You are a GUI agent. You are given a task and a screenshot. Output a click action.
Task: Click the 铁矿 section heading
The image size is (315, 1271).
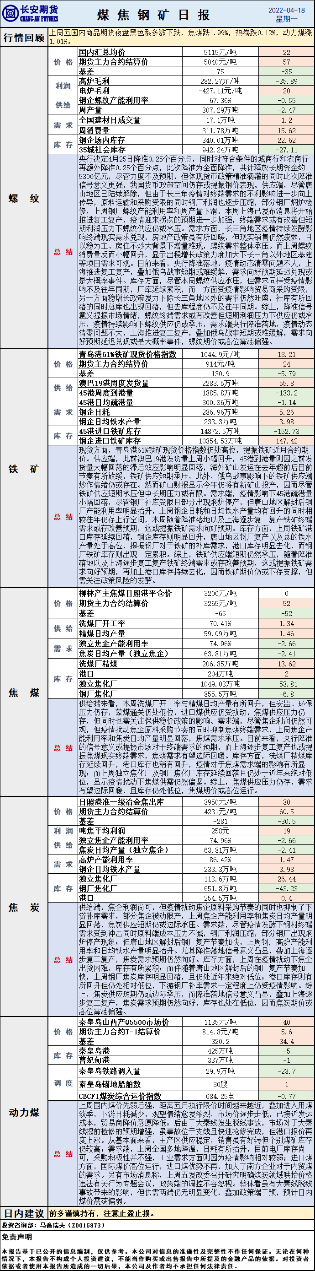(24, 469)
